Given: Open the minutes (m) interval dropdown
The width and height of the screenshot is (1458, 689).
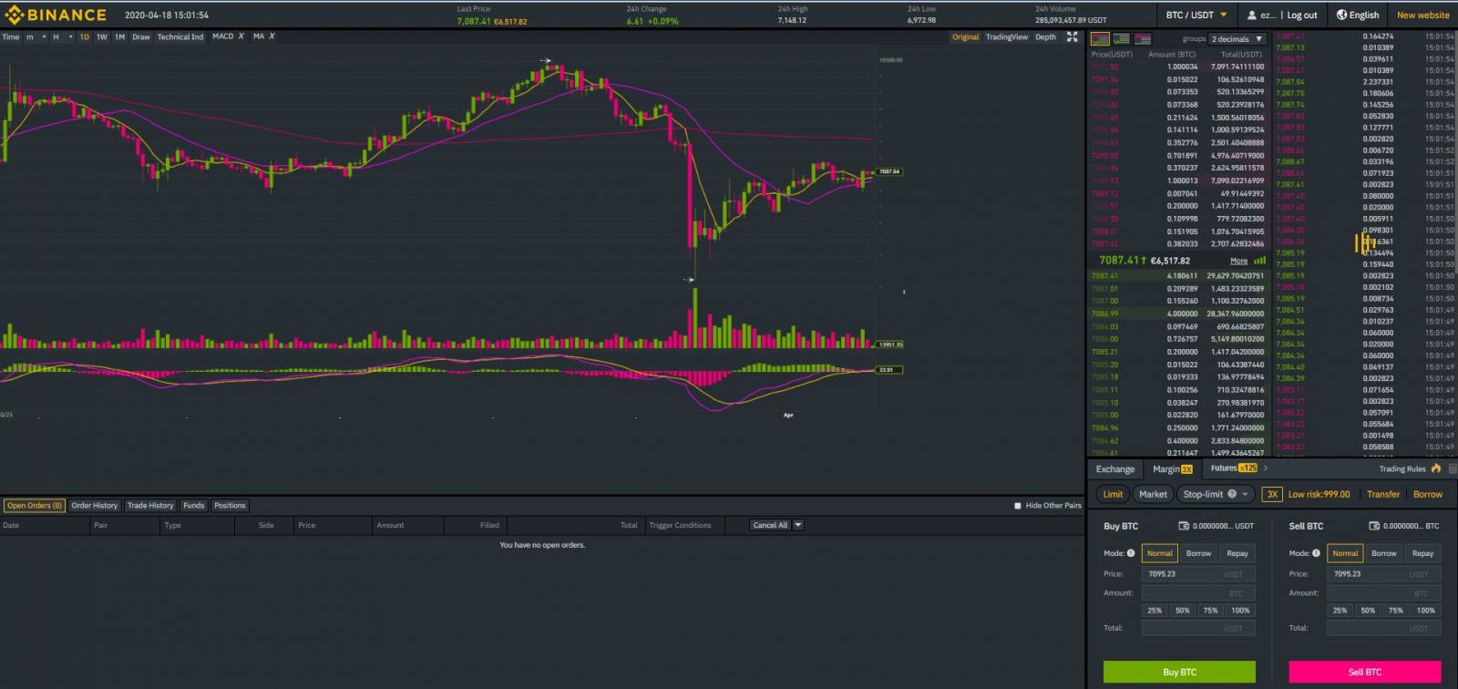Looking at the screenshot, I should (36, 37).
